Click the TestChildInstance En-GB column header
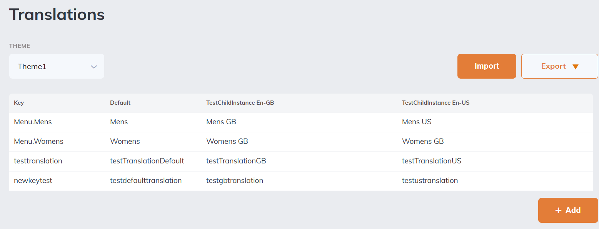599x229 pixels. (x=240, y=103)
